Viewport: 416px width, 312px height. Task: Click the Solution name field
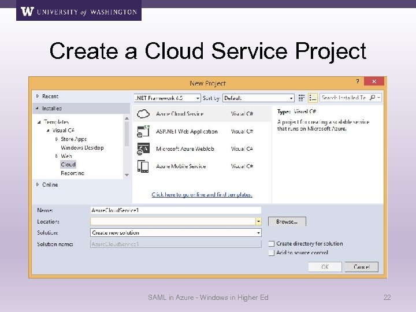click(x=176, y=244)
